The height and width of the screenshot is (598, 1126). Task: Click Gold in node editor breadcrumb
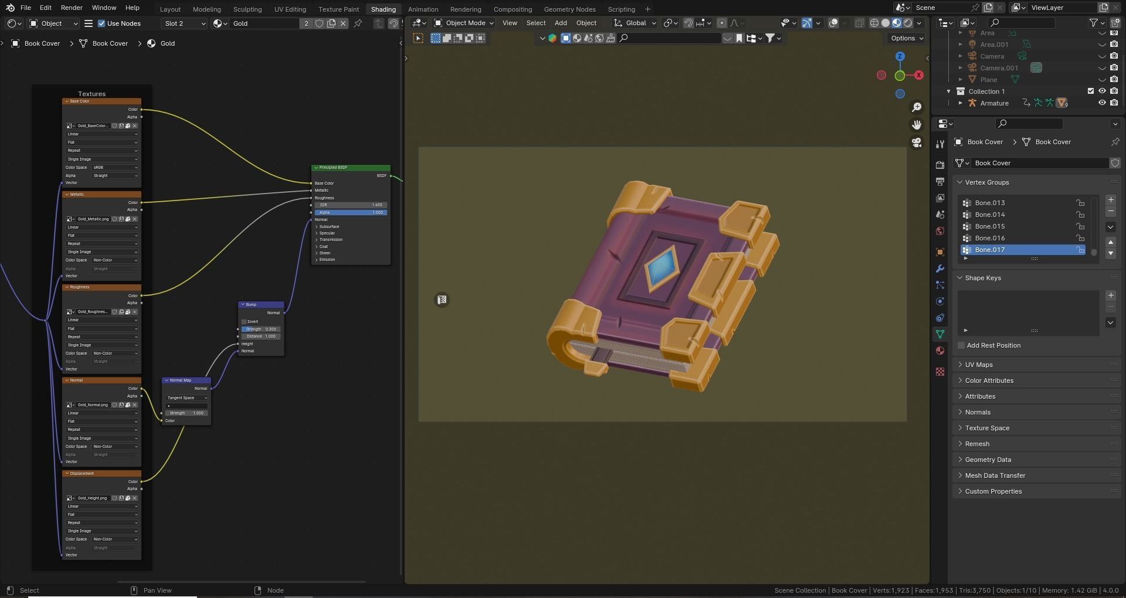coord(167,43)
